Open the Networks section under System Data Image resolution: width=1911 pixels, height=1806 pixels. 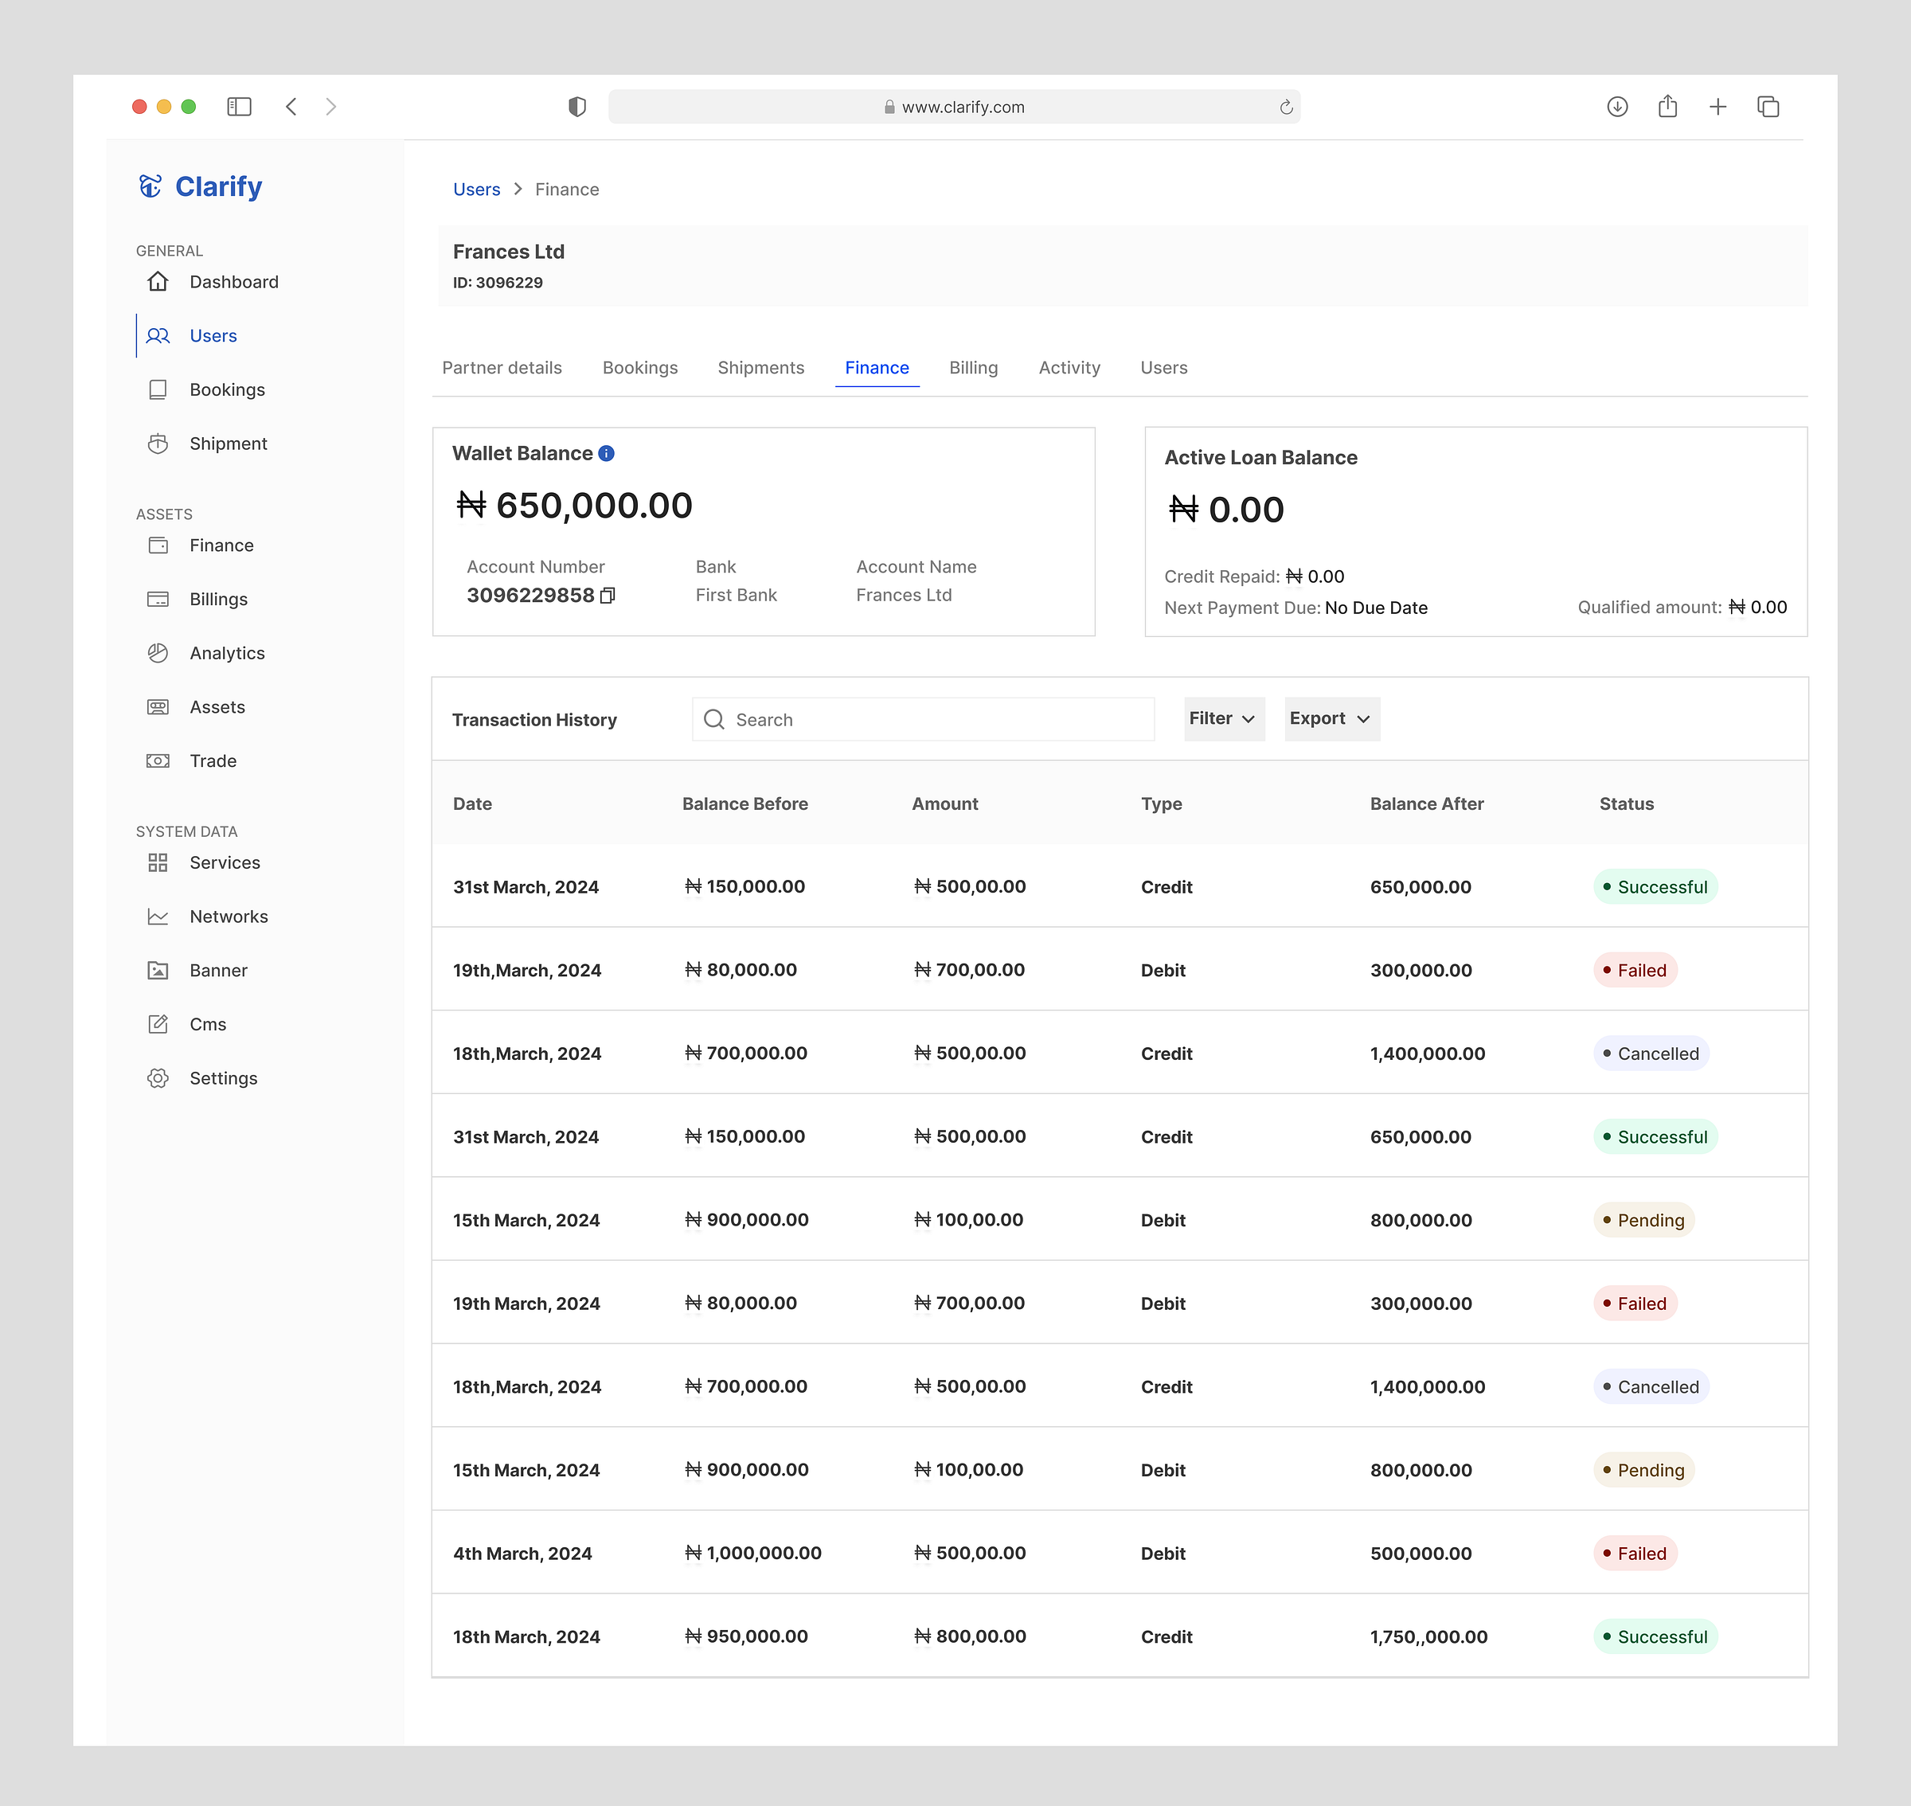(x=229, y=916)
